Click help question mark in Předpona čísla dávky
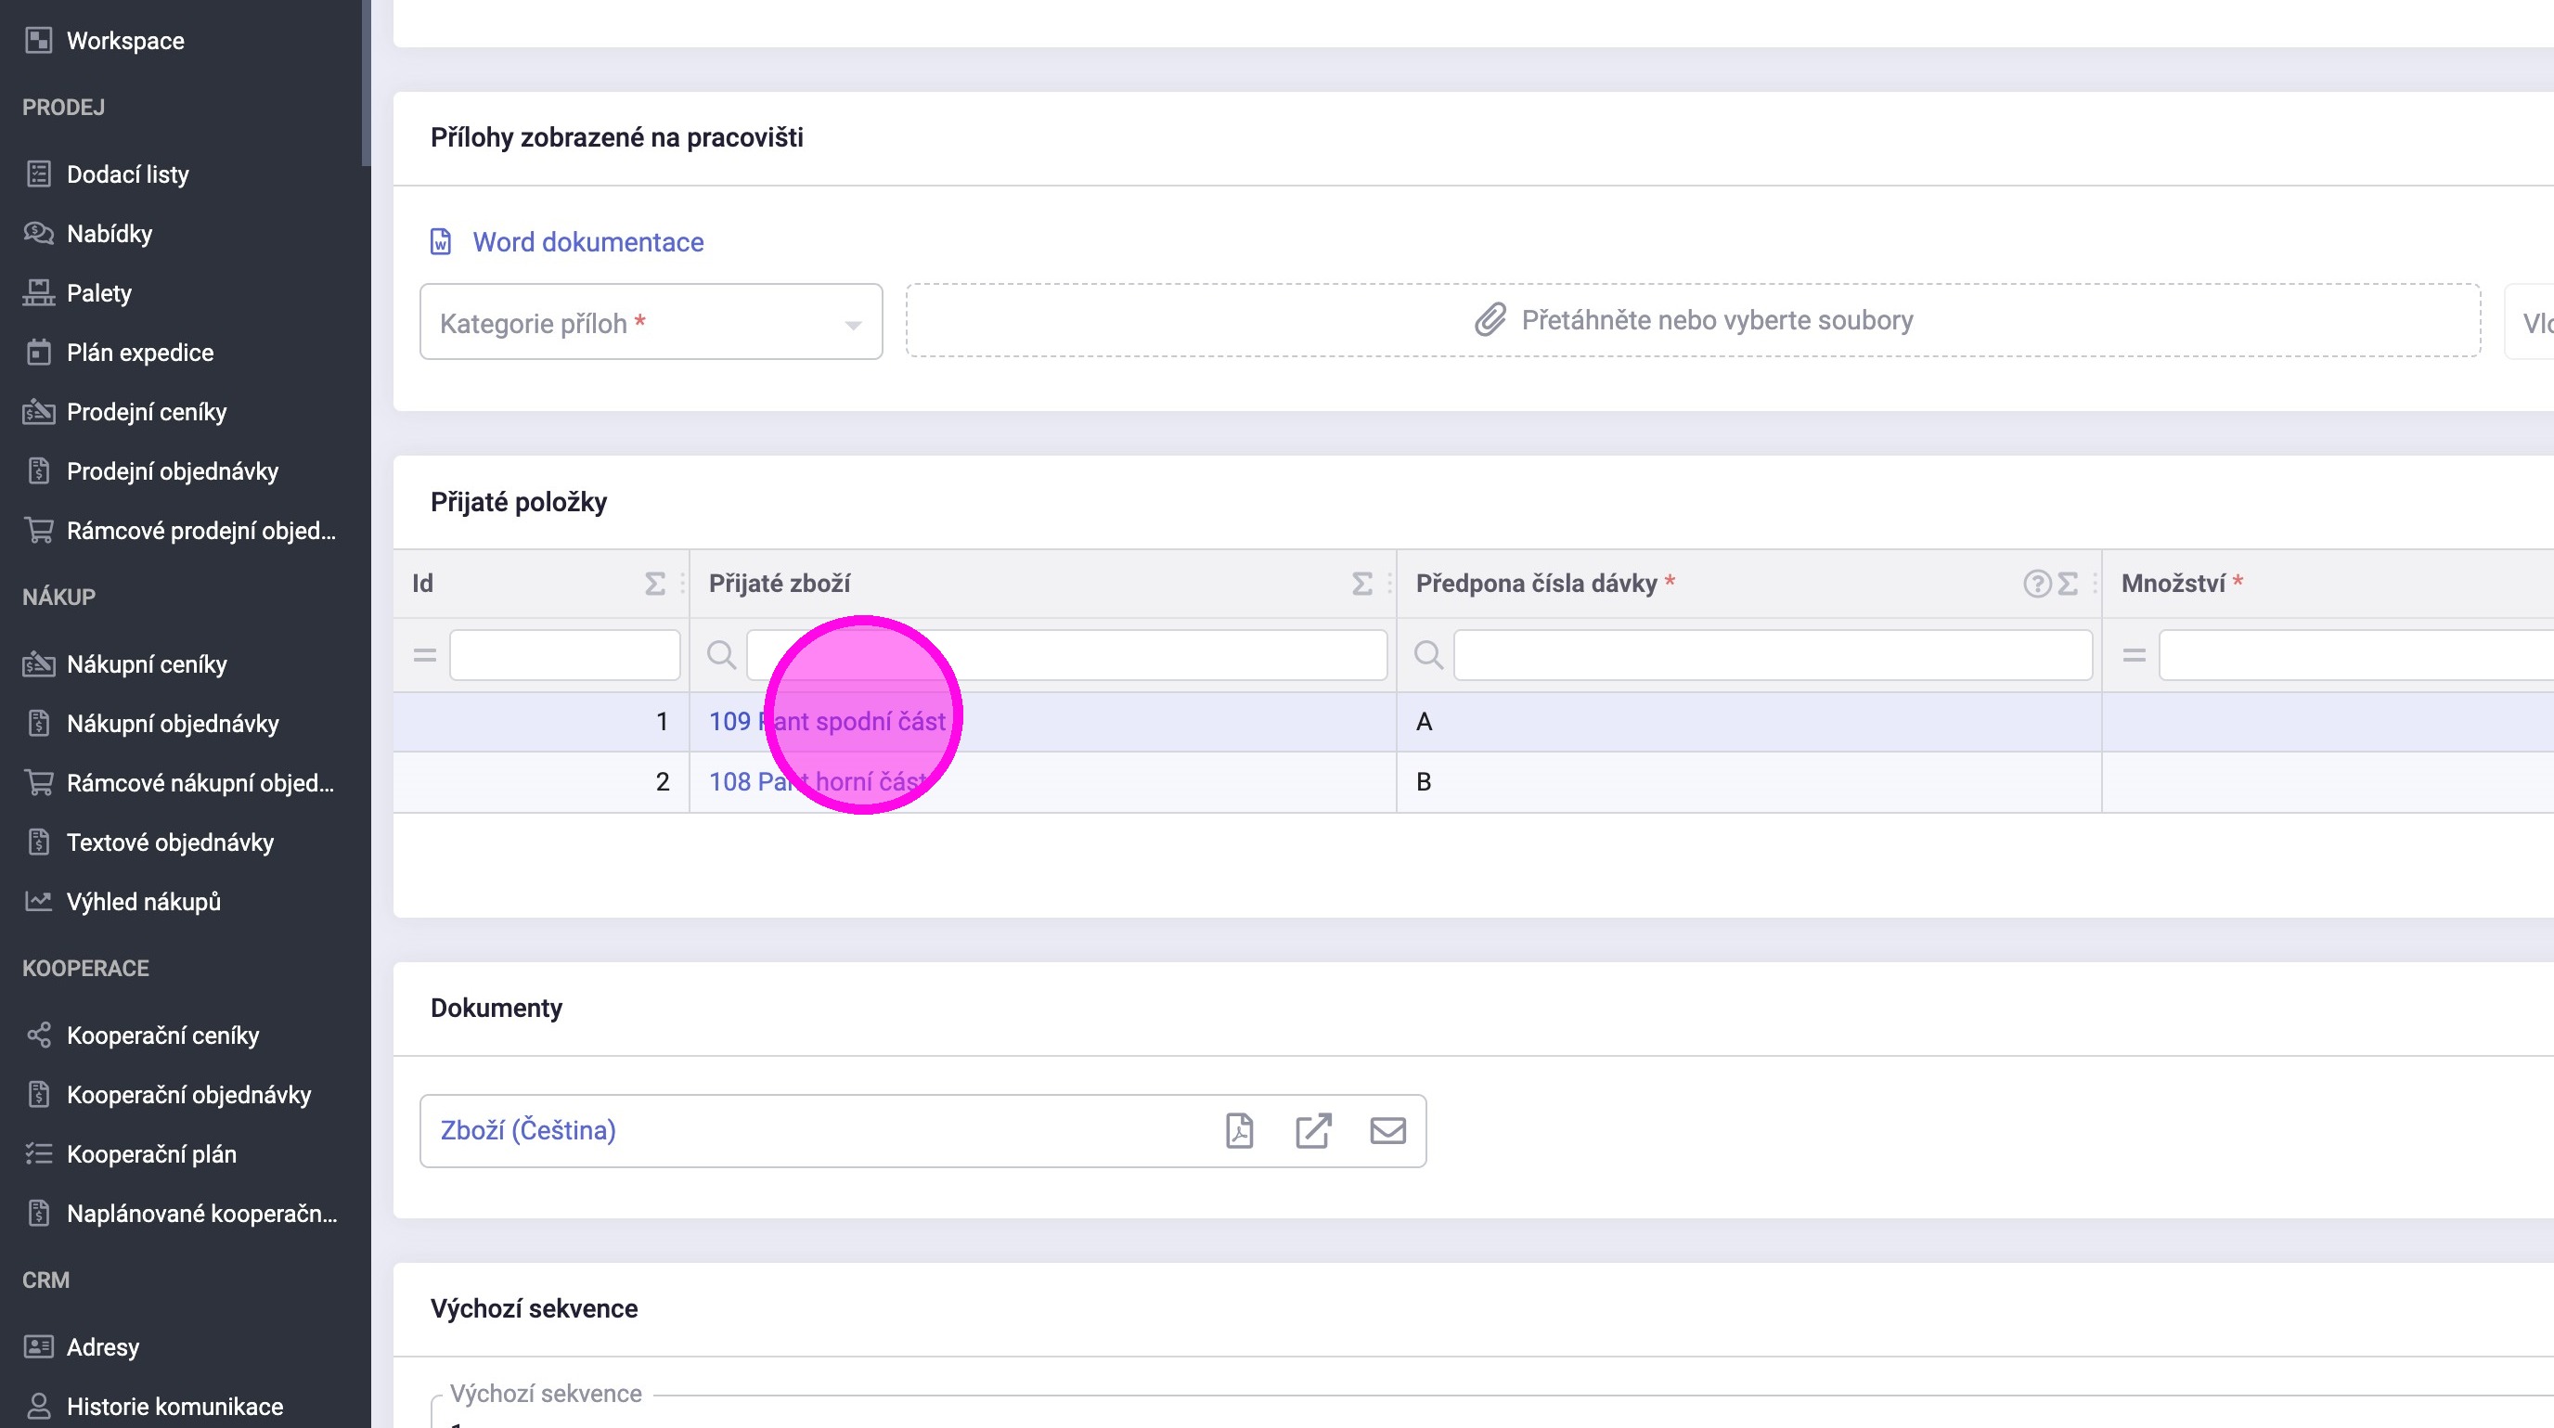 pos(2036,584)
